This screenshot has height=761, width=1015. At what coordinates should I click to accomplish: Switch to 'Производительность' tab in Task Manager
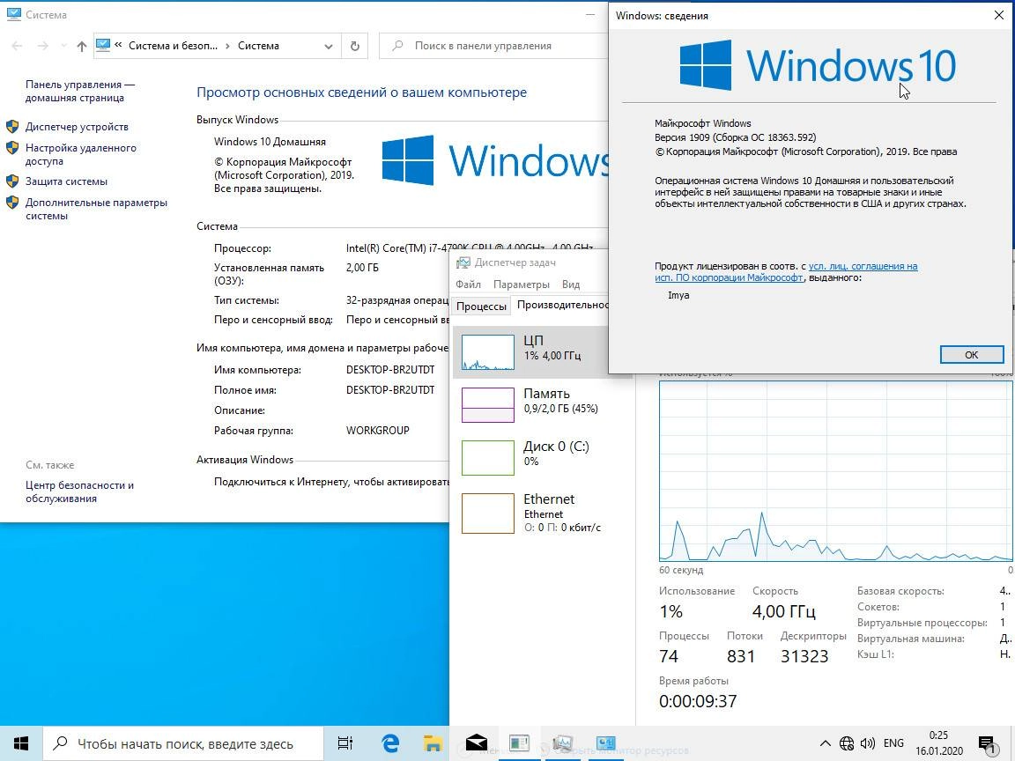[560, 305]
